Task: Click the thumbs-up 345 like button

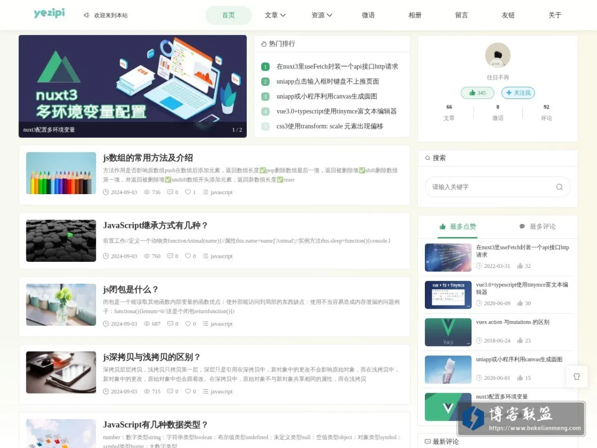Action: click(478, 93)
